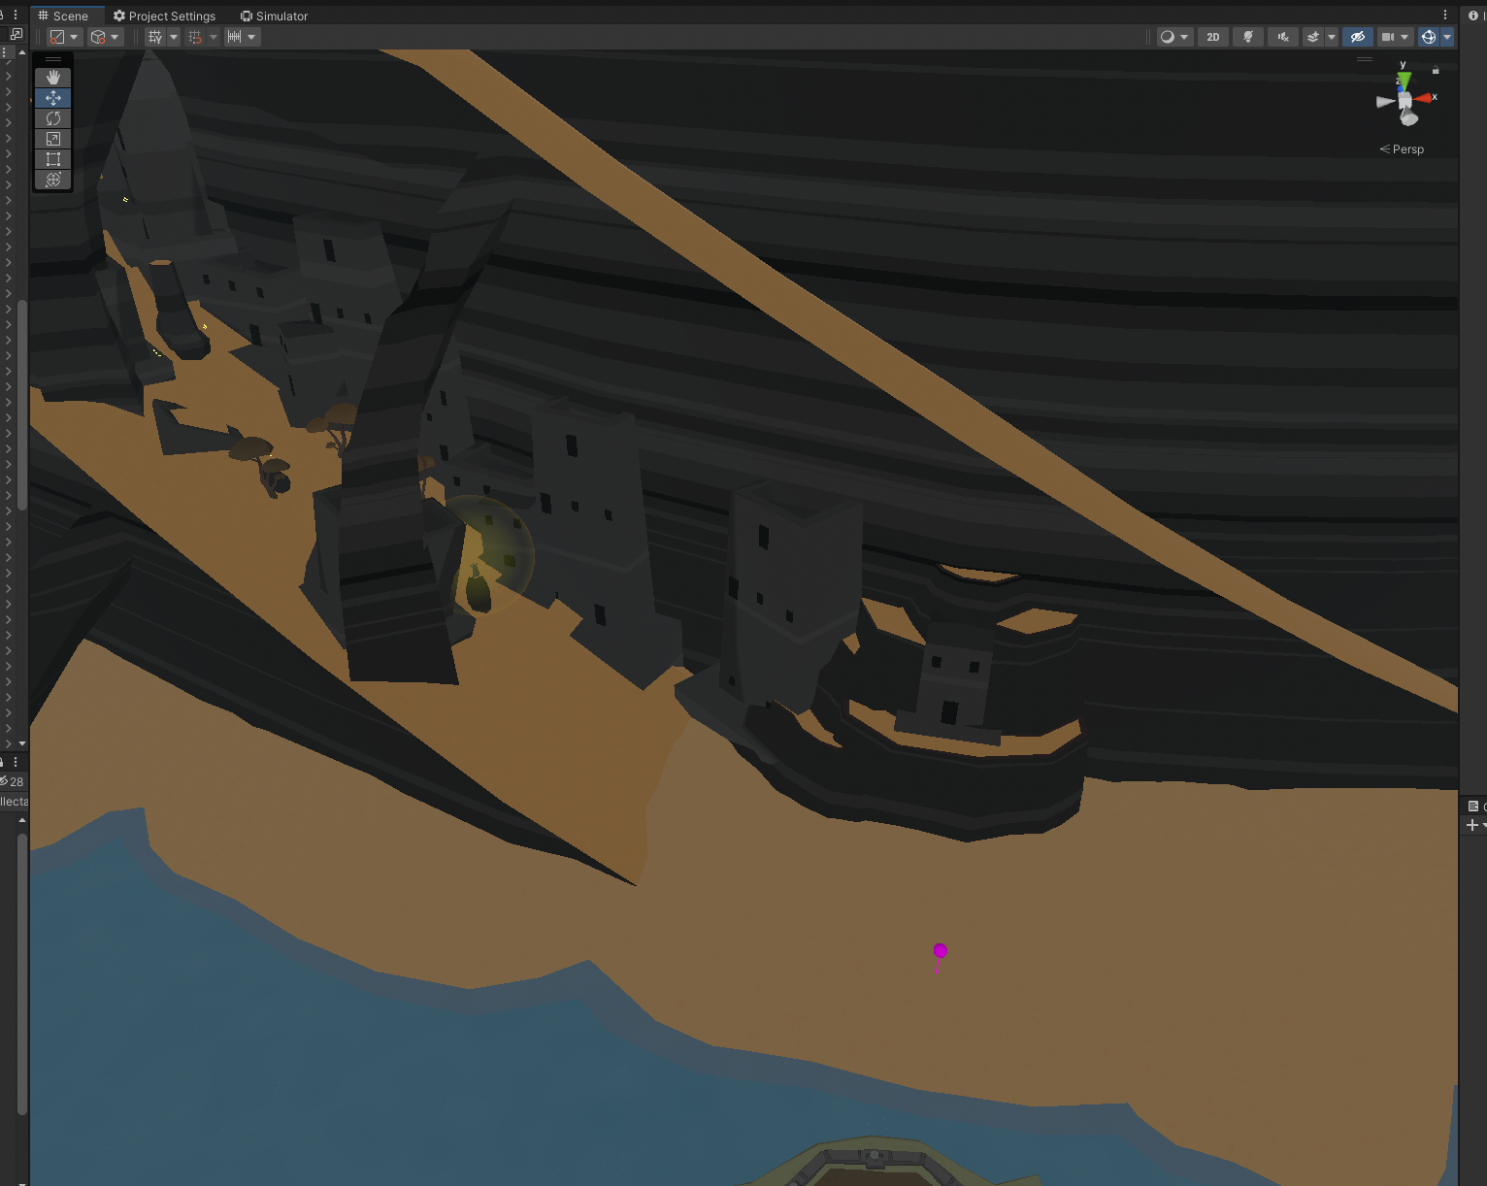Open the draw mode dropdown arrow
This screenshot has width=1487, height=1186.
[x=1184, y=37]
